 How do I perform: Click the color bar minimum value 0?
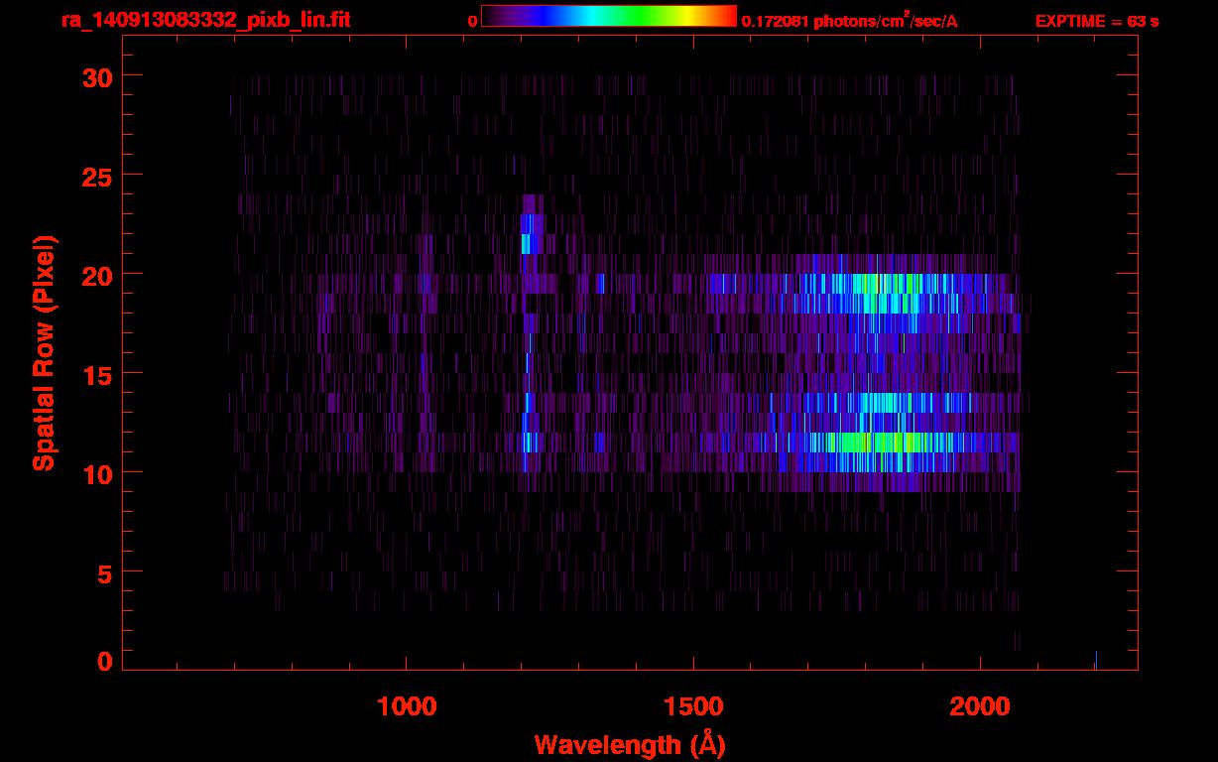pyautogui.click(x=473, y=21)
